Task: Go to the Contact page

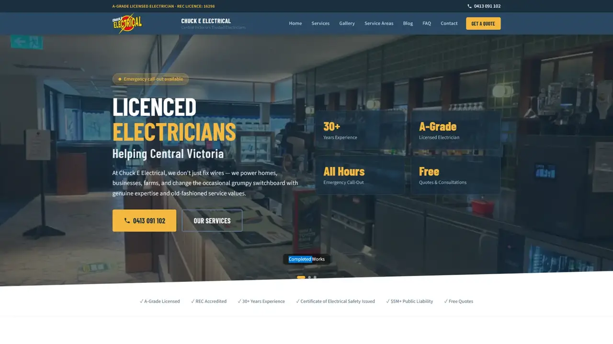Action: click(x=449, y=23)
